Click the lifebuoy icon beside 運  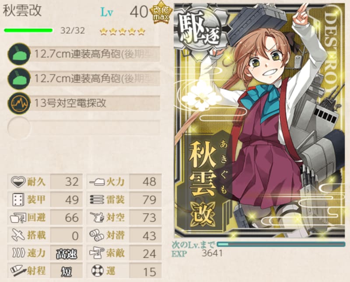[97, 271]
